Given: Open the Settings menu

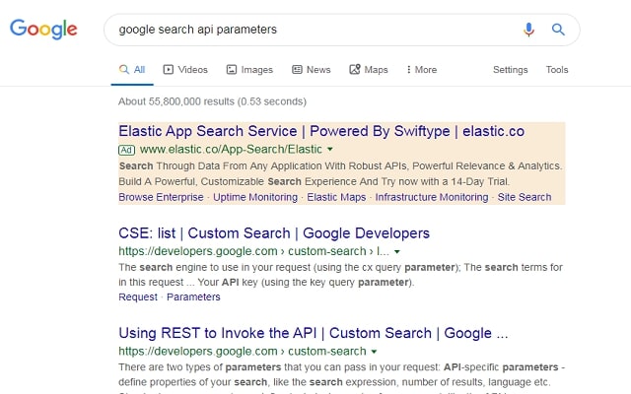Looking at the screenshot, I should pos(510,70).
